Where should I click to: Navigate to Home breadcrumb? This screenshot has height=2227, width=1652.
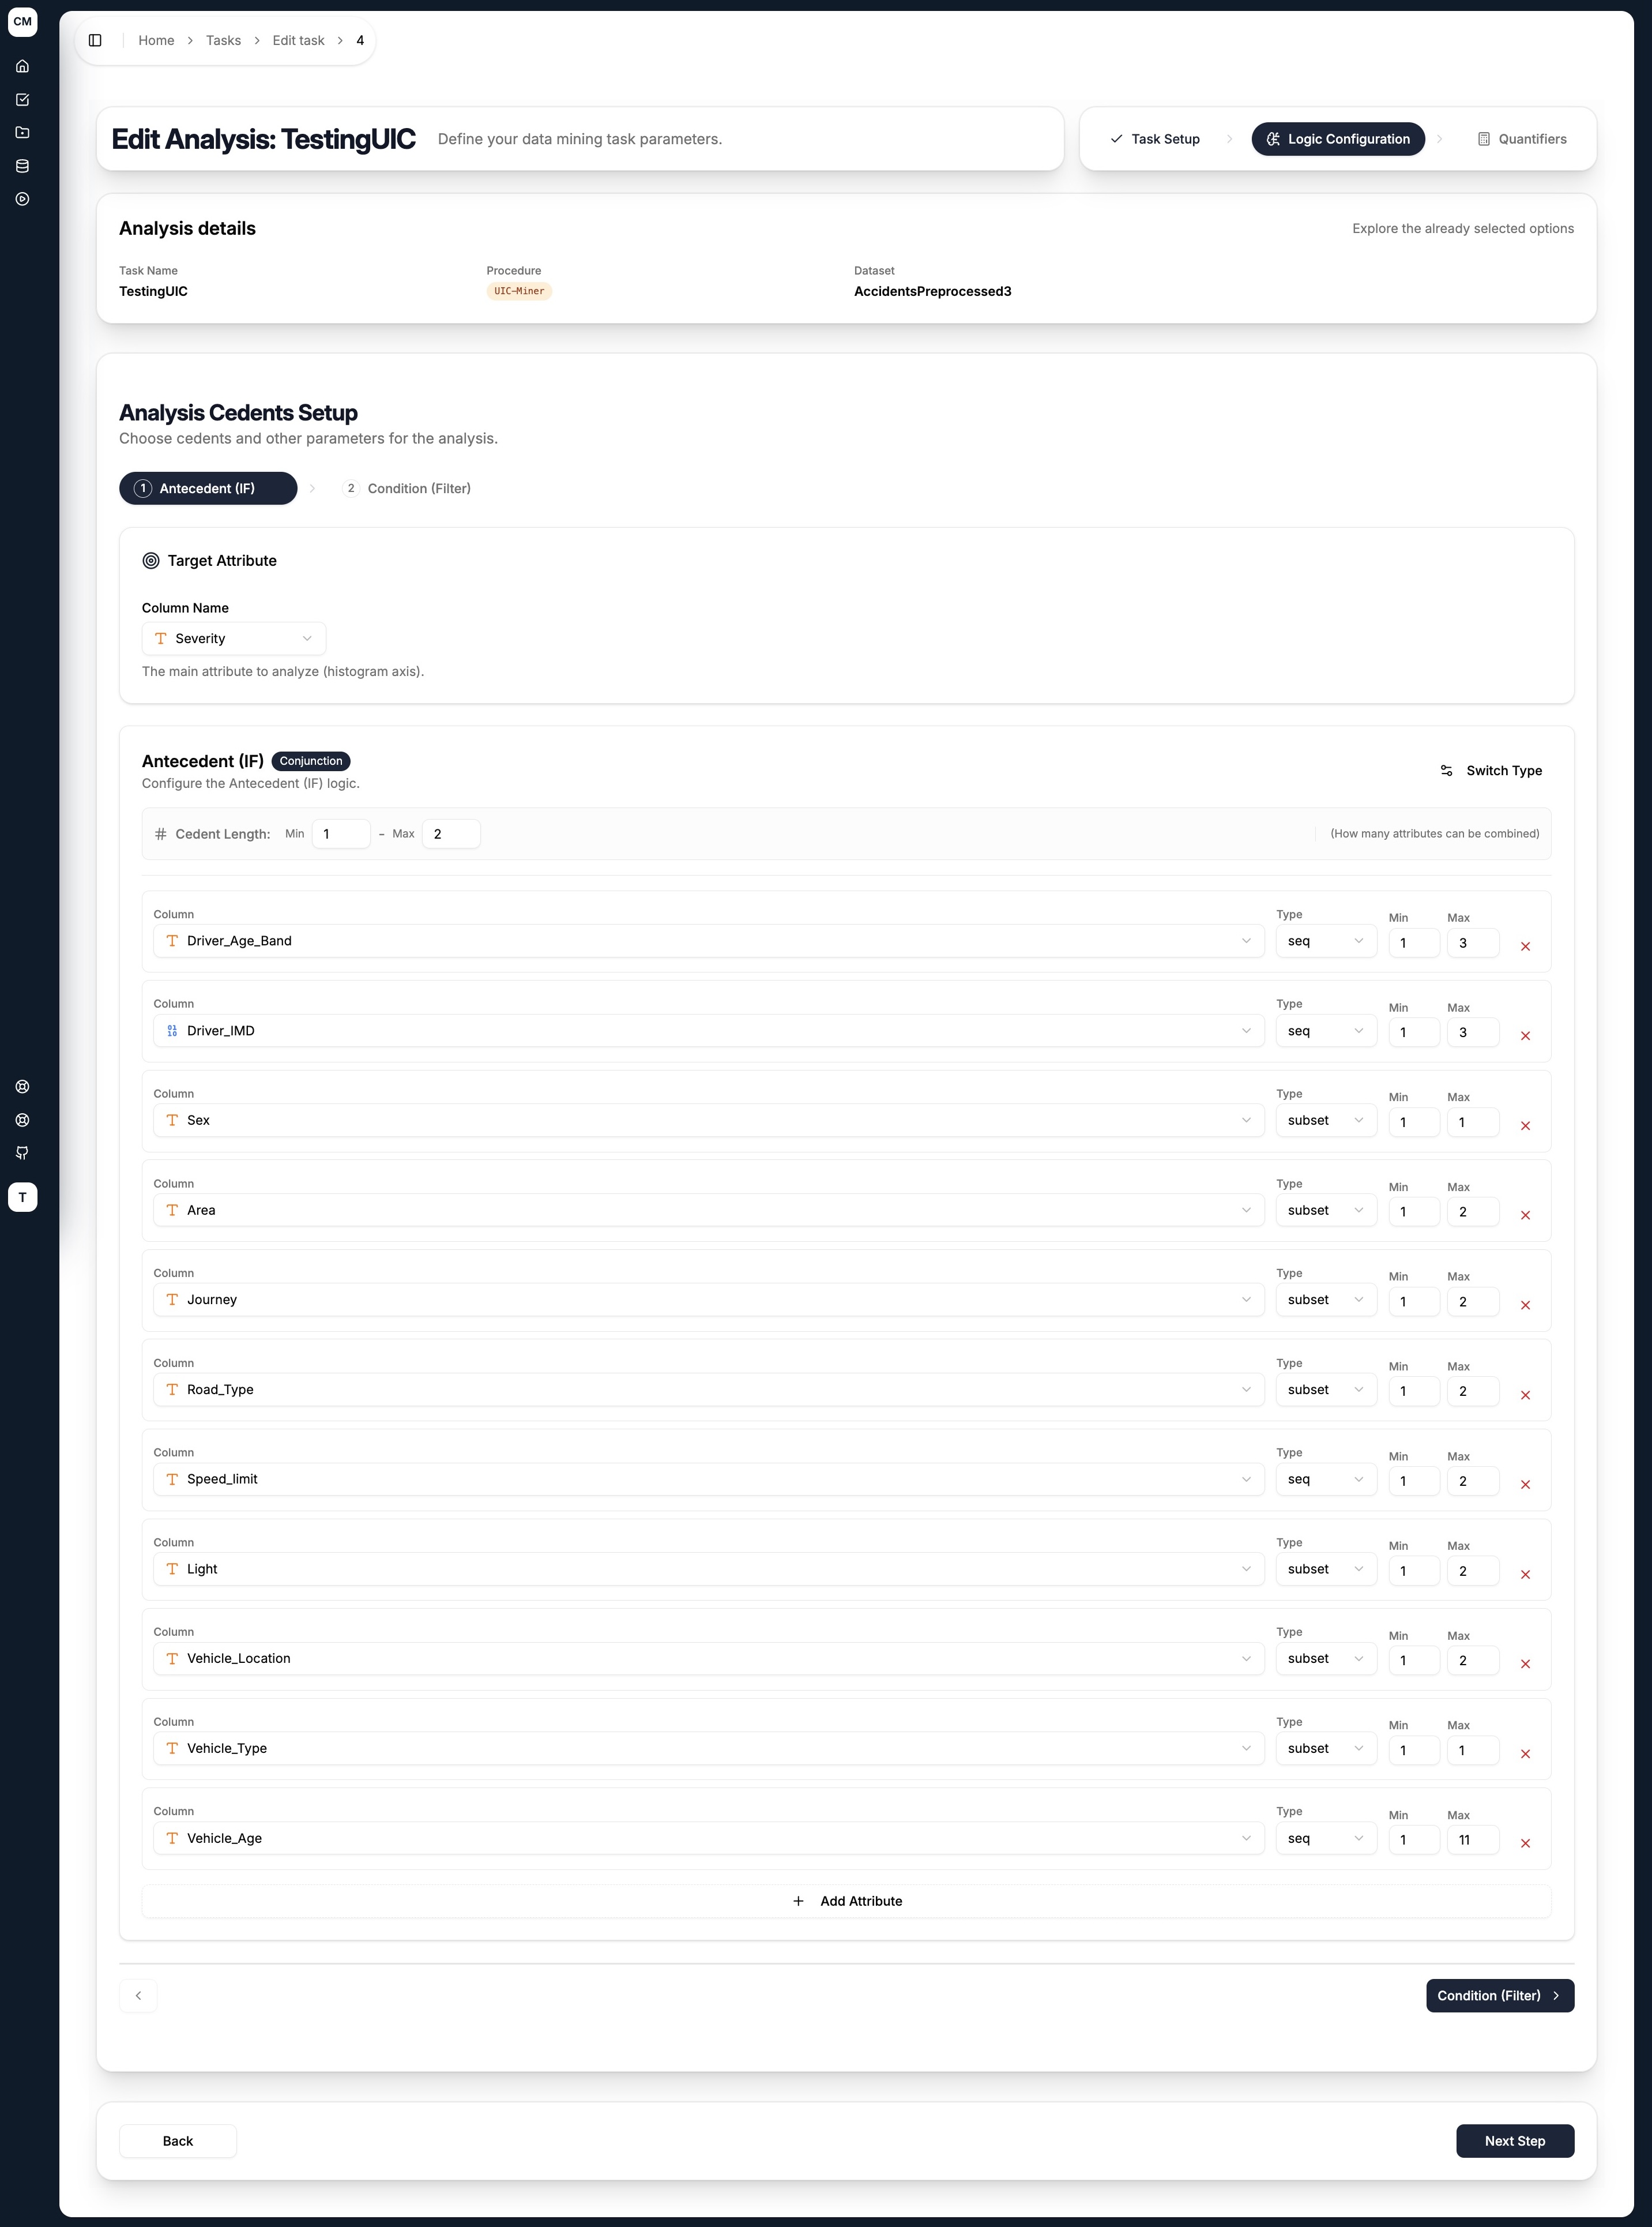(156, 40)
